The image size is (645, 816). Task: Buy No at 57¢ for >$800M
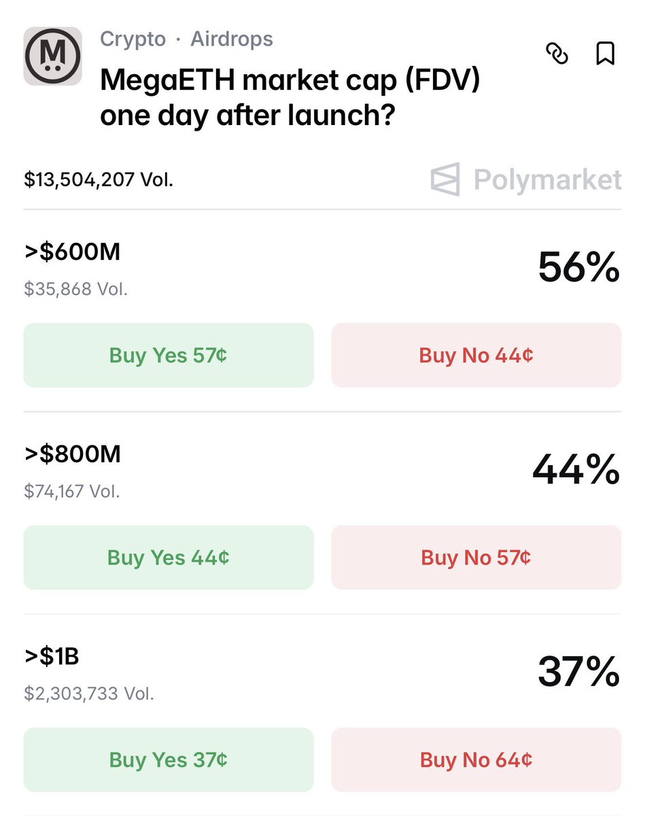pos(476,558)
